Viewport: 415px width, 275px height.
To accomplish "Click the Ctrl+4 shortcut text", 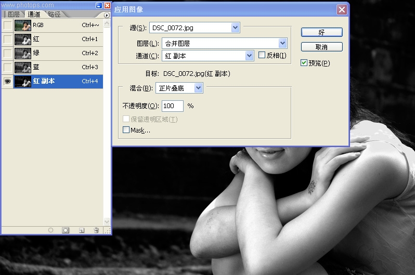I will click(90, 81).
